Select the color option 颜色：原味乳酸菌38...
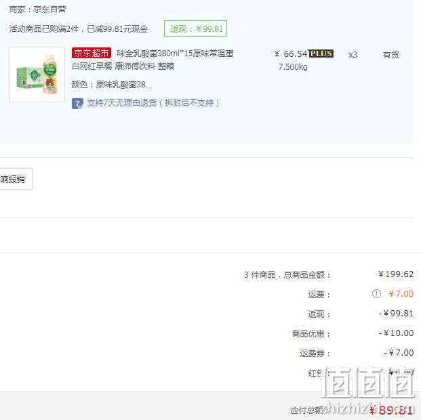421x420 pixels. (x=112, y=85)
